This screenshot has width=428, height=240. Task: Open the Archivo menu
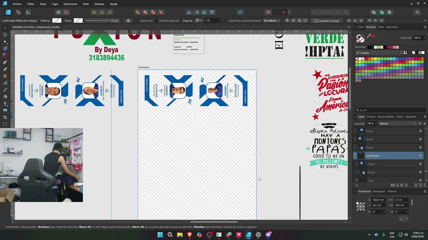coord(17,4)
